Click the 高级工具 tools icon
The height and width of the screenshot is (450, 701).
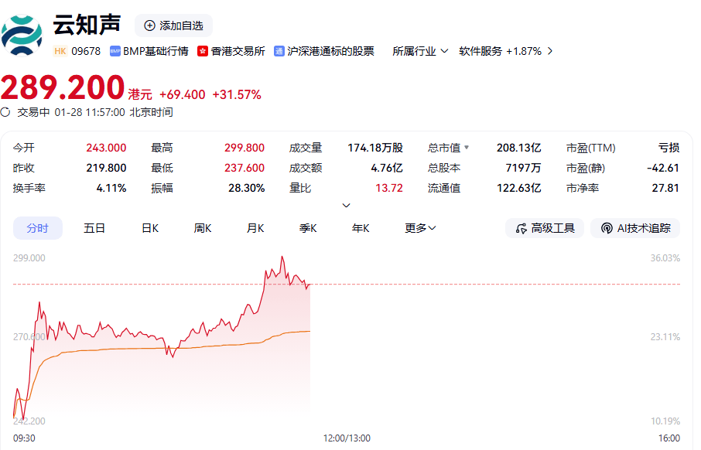pos(520,228)
